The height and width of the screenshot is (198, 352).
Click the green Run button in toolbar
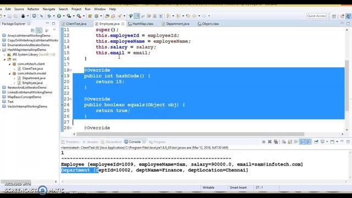pos(59,16)
